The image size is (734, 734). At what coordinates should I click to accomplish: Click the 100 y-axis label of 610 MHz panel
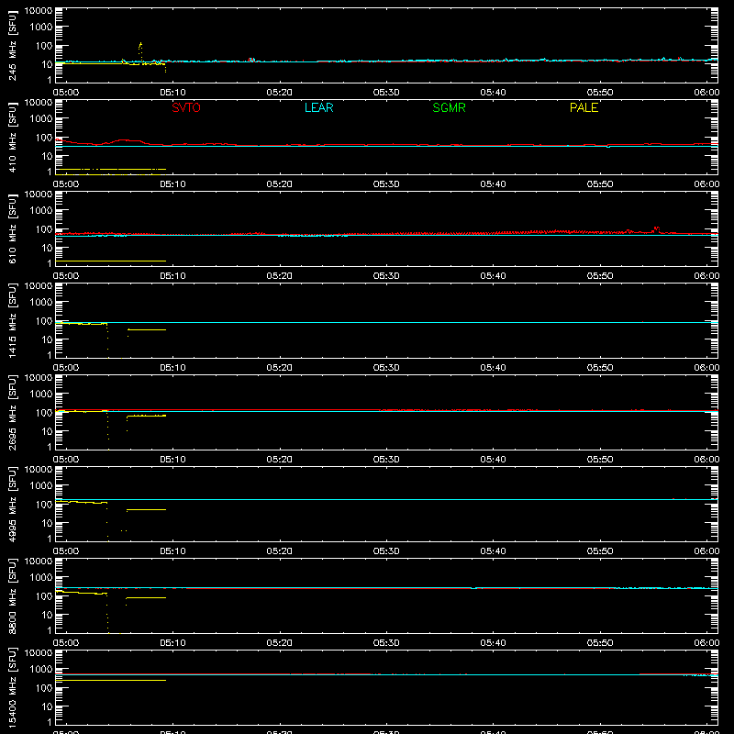[x=44, y=229]
